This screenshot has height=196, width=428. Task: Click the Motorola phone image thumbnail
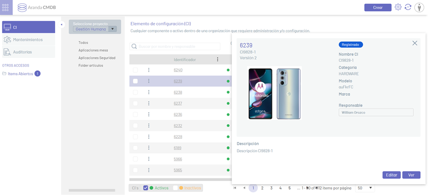click(274, 93)
